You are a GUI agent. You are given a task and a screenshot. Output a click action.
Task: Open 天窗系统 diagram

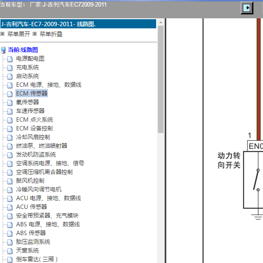tap(27, 251)
